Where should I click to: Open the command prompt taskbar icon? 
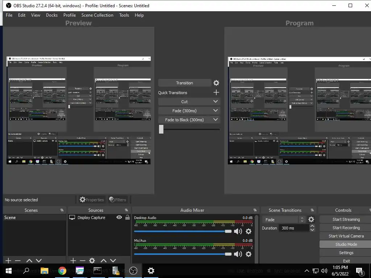(97, 271)
